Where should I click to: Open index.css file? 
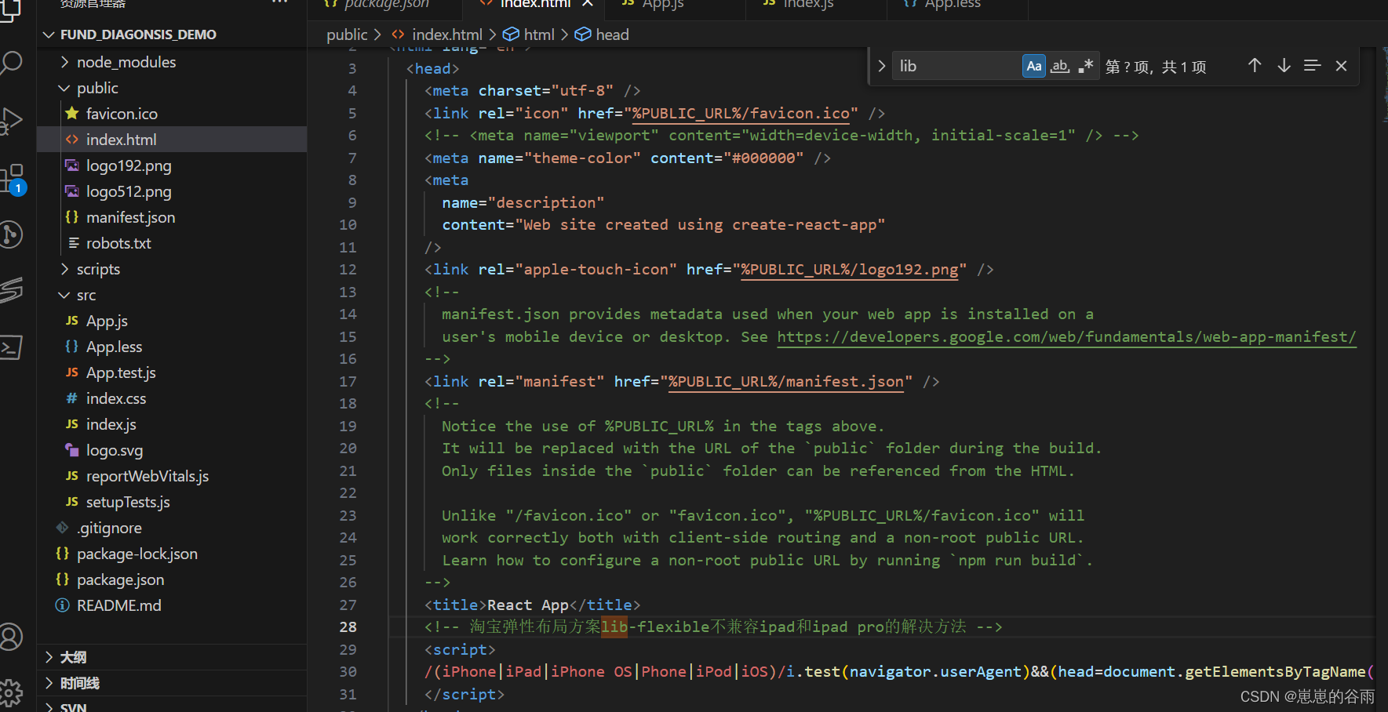[x=116, y=398]
